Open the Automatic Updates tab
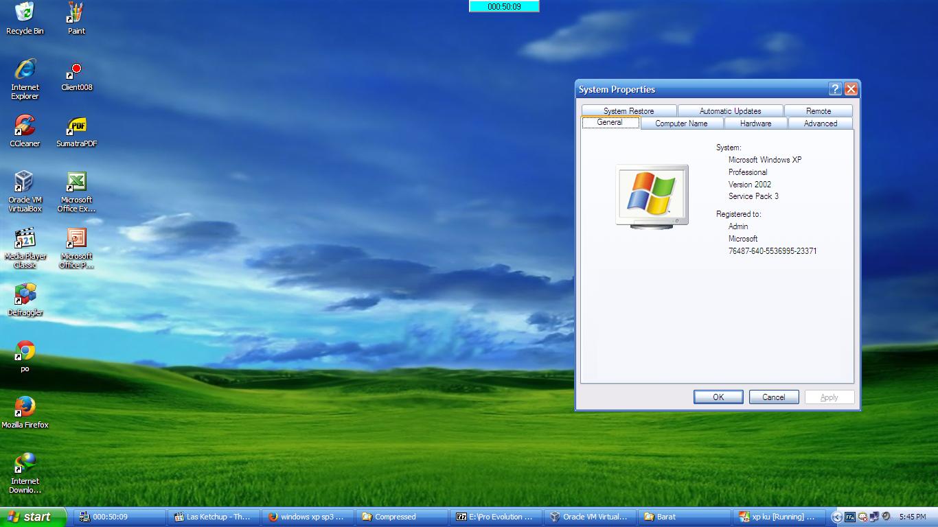 (x=730, y=110)
